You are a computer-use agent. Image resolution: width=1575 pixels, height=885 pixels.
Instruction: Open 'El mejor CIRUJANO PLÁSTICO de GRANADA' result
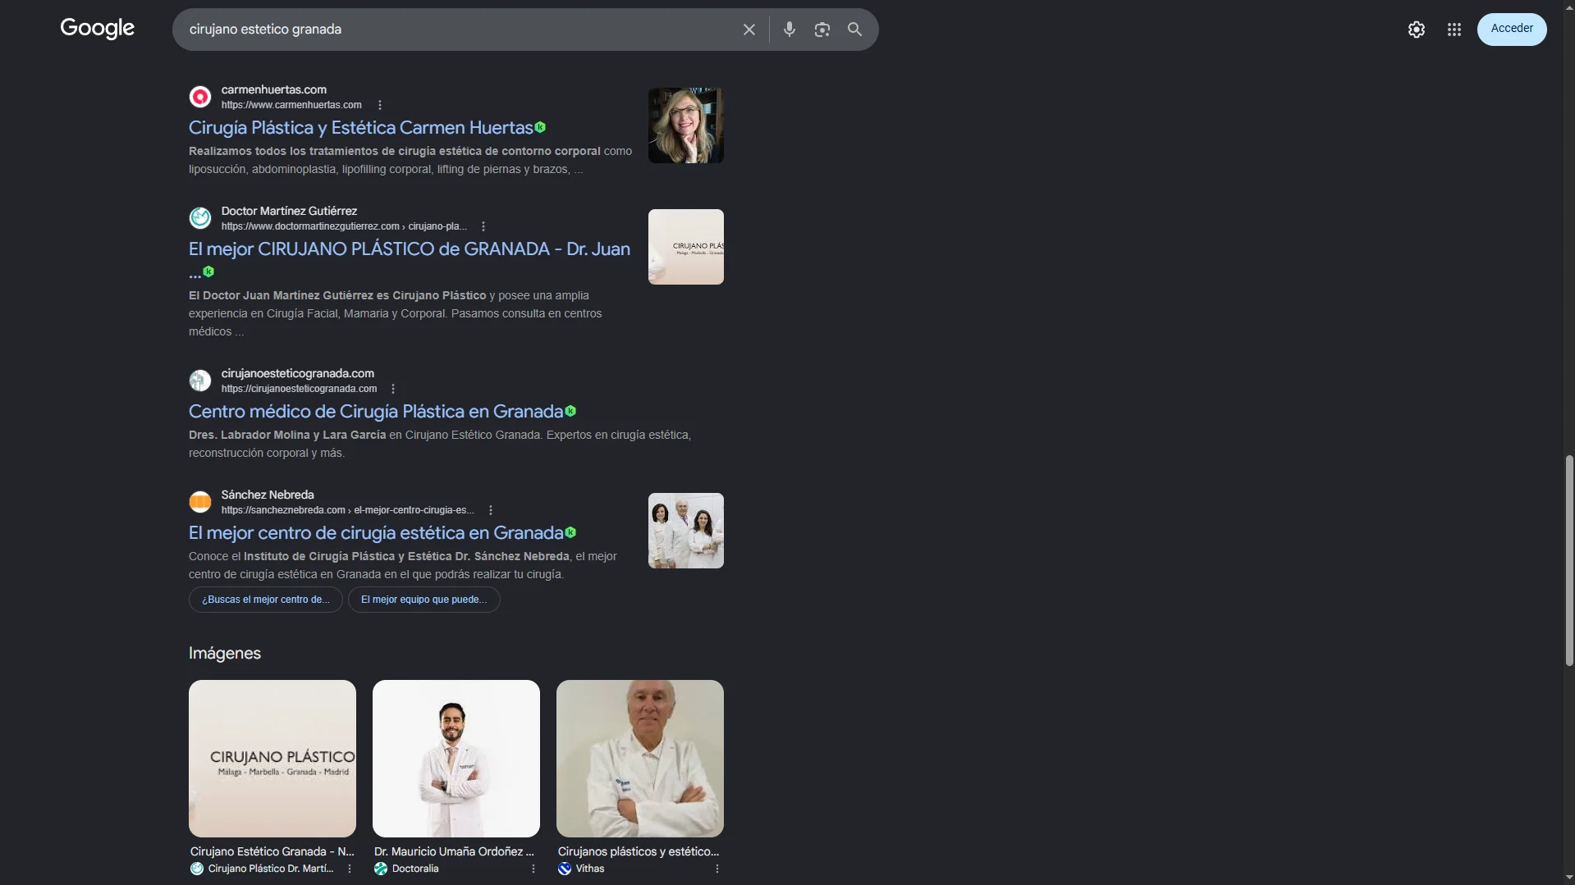(x=410, y=249)
